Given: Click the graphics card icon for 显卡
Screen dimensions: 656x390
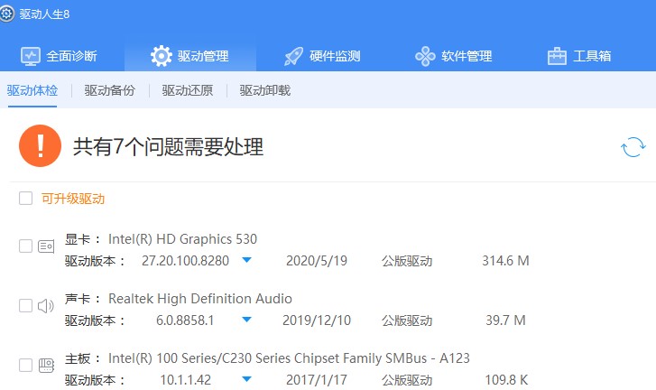Looking at the screenshot, I should point(46,246).
